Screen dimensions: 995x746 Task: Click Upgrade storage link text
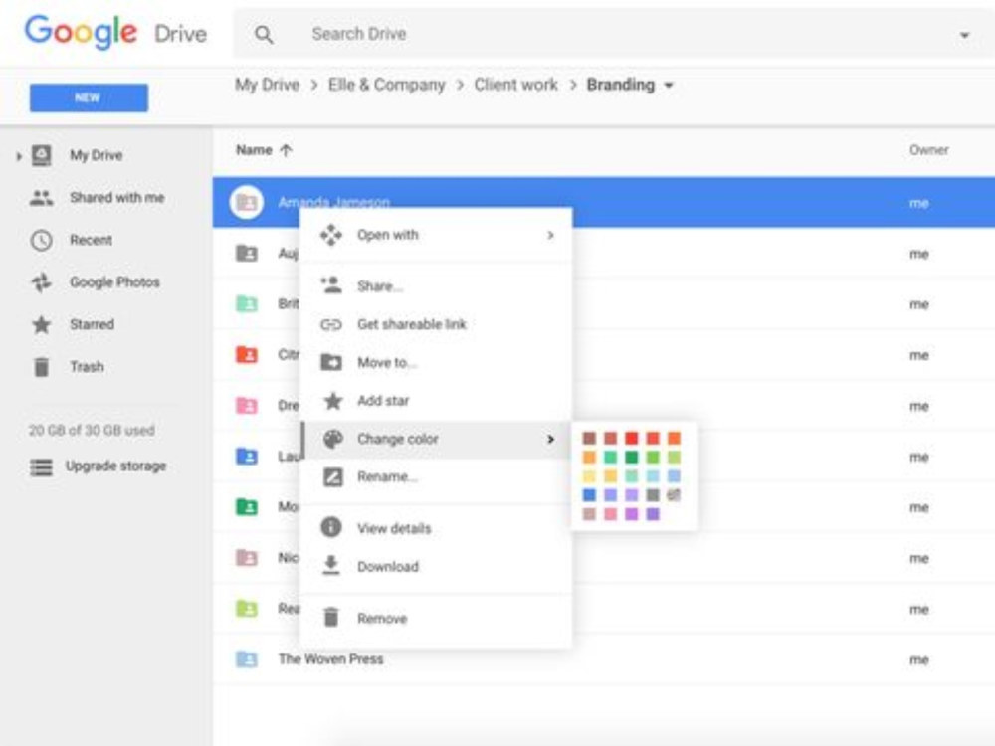tap(115, 466)
